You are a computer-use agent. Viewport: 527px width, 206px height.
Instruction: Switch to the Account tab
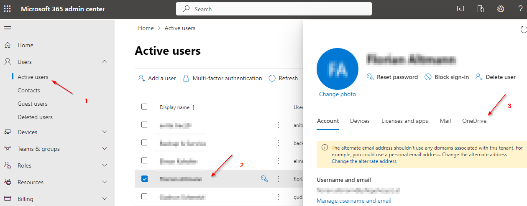tap(328, 121)
